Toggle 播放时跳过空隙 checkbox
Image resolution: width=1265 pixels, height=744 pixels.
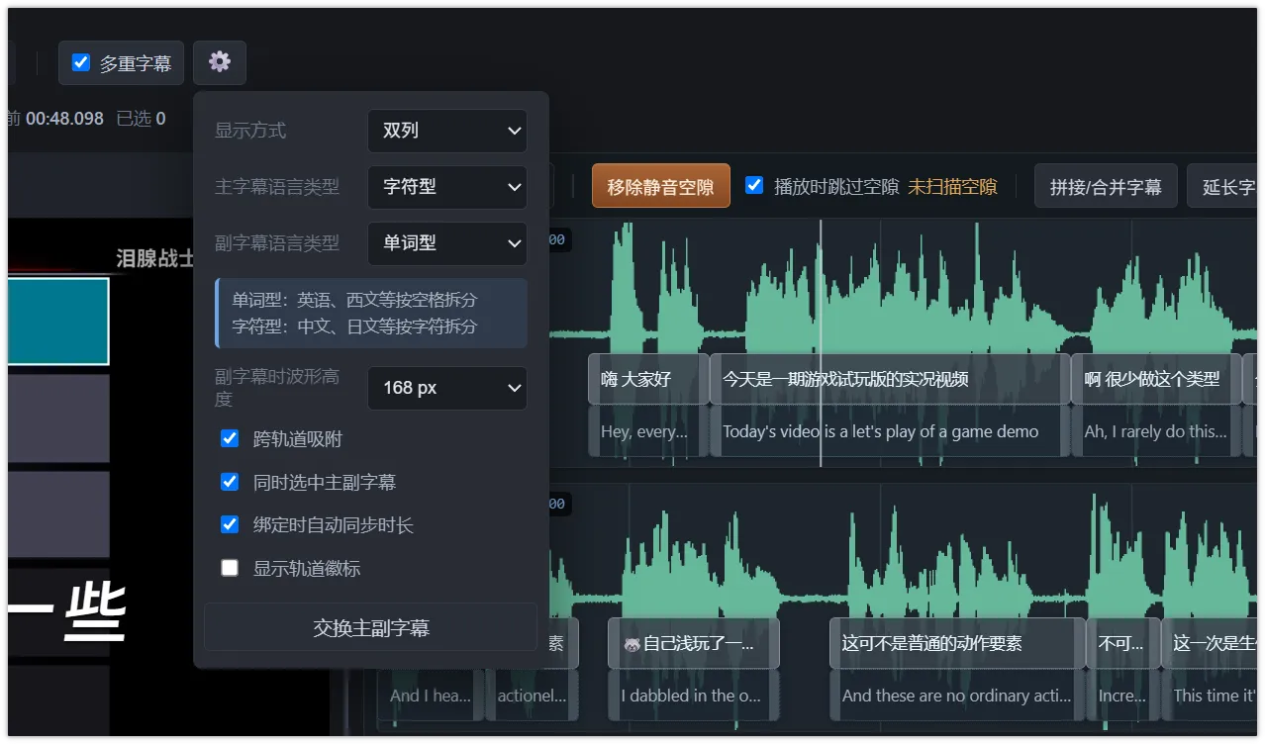pos(754,185)
